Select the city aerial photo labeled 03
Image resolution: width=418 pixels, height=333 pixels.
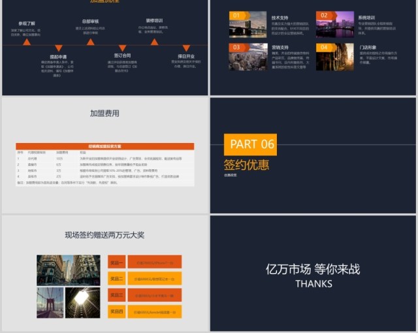click(x=248, y=57)
